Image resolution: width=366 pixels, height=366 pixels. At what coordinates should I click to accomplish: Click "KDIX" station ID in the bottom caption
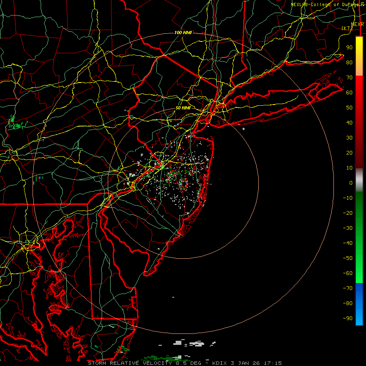(x=220, y=363)
